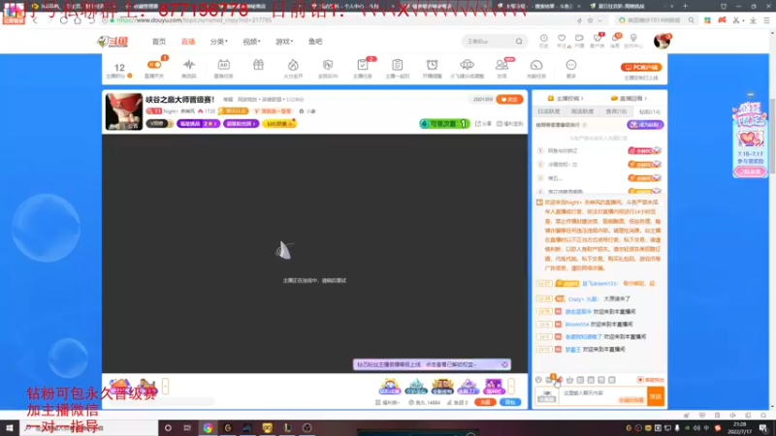
Task: Click the crown icon in chat toolbar
Action: [x=569, y=380]
